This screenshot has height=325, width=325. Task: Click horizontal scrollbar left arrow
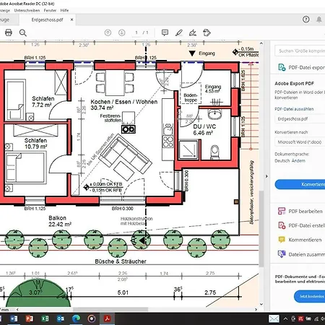[x=17, y=310]
